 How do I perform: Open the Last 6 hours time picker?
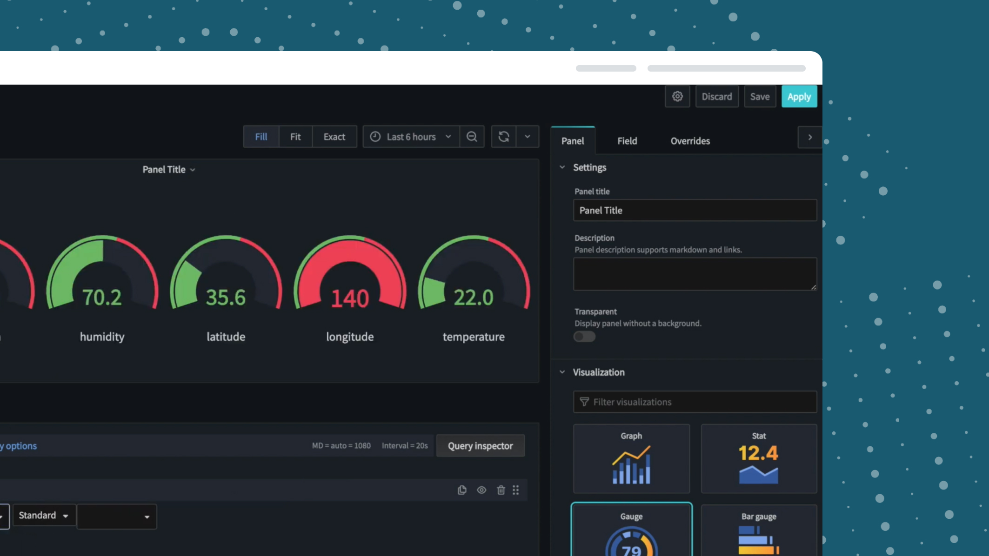pos(411,137)
